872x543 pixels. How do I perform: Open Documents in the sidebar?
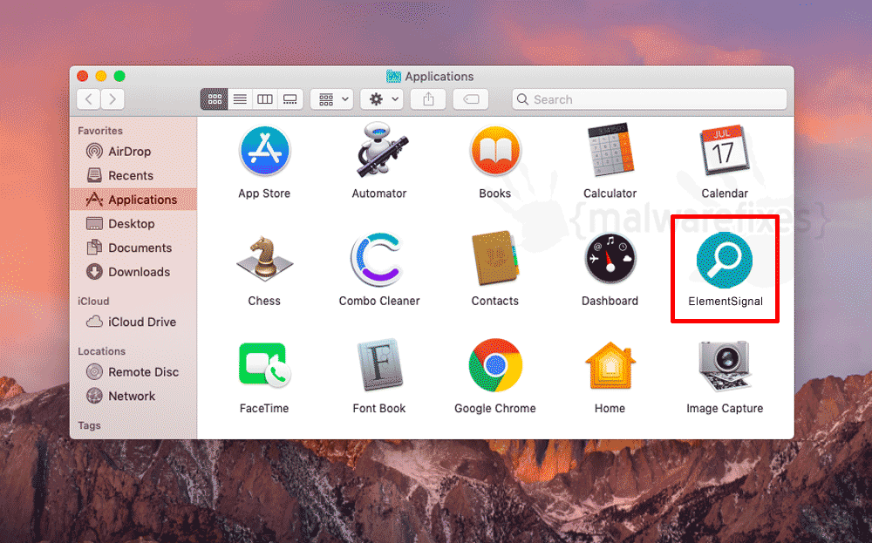(133, 248)
